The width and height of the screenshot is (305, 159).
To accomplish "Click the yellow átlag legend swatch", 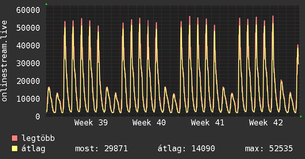I will (x=14, y=148).
